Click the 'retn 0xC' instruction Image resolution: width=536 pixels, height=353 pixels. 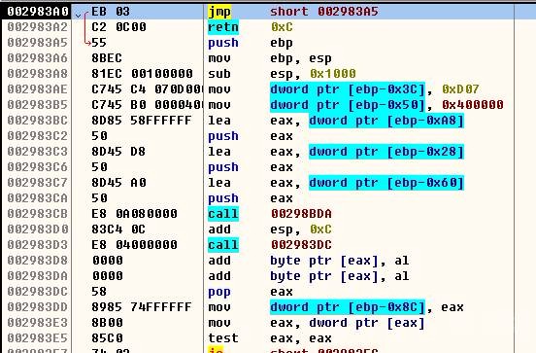(x=251, y=27)
